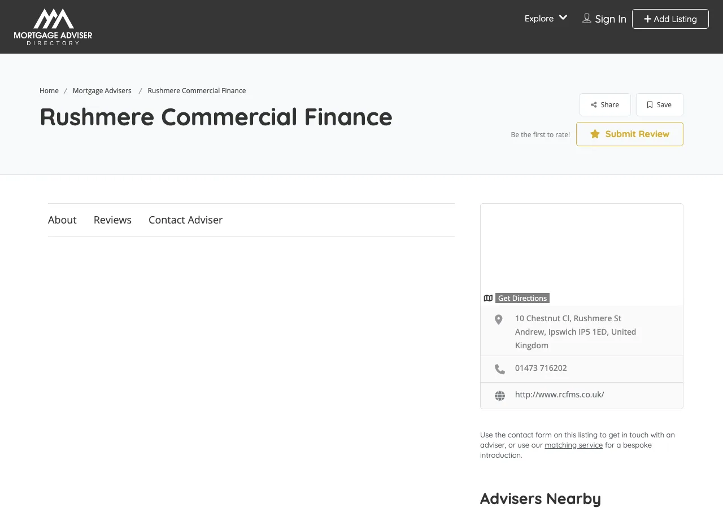This screenshot has height=508, width=723.
Task: Click the Get Directions label on the map
Action: (x=522, y=298)
